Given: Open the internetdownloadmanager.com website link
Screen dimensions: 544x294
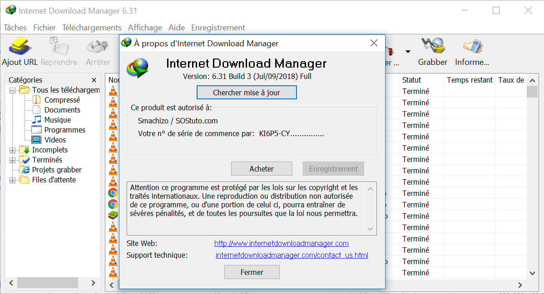Looking at the screenshot, I should pos(282,243).
